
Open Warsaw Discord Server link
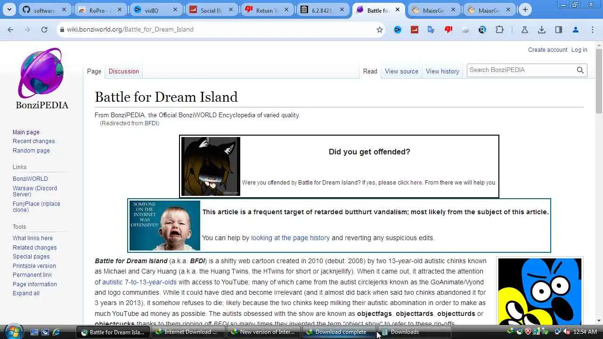(x=35, y=191)
